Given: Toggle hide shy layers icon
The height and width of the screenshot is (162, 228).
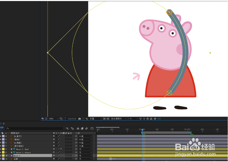Looking at the screenshot, I should (x=78, y=129).
